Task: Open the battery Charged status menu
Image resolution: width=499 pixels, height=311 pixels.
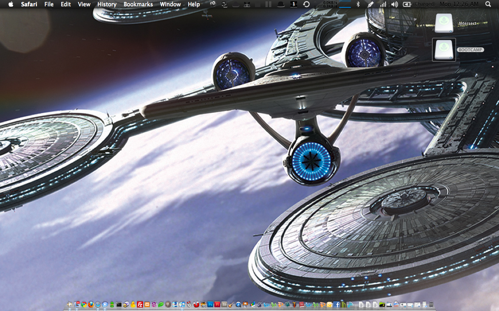Action: point(419,4)
